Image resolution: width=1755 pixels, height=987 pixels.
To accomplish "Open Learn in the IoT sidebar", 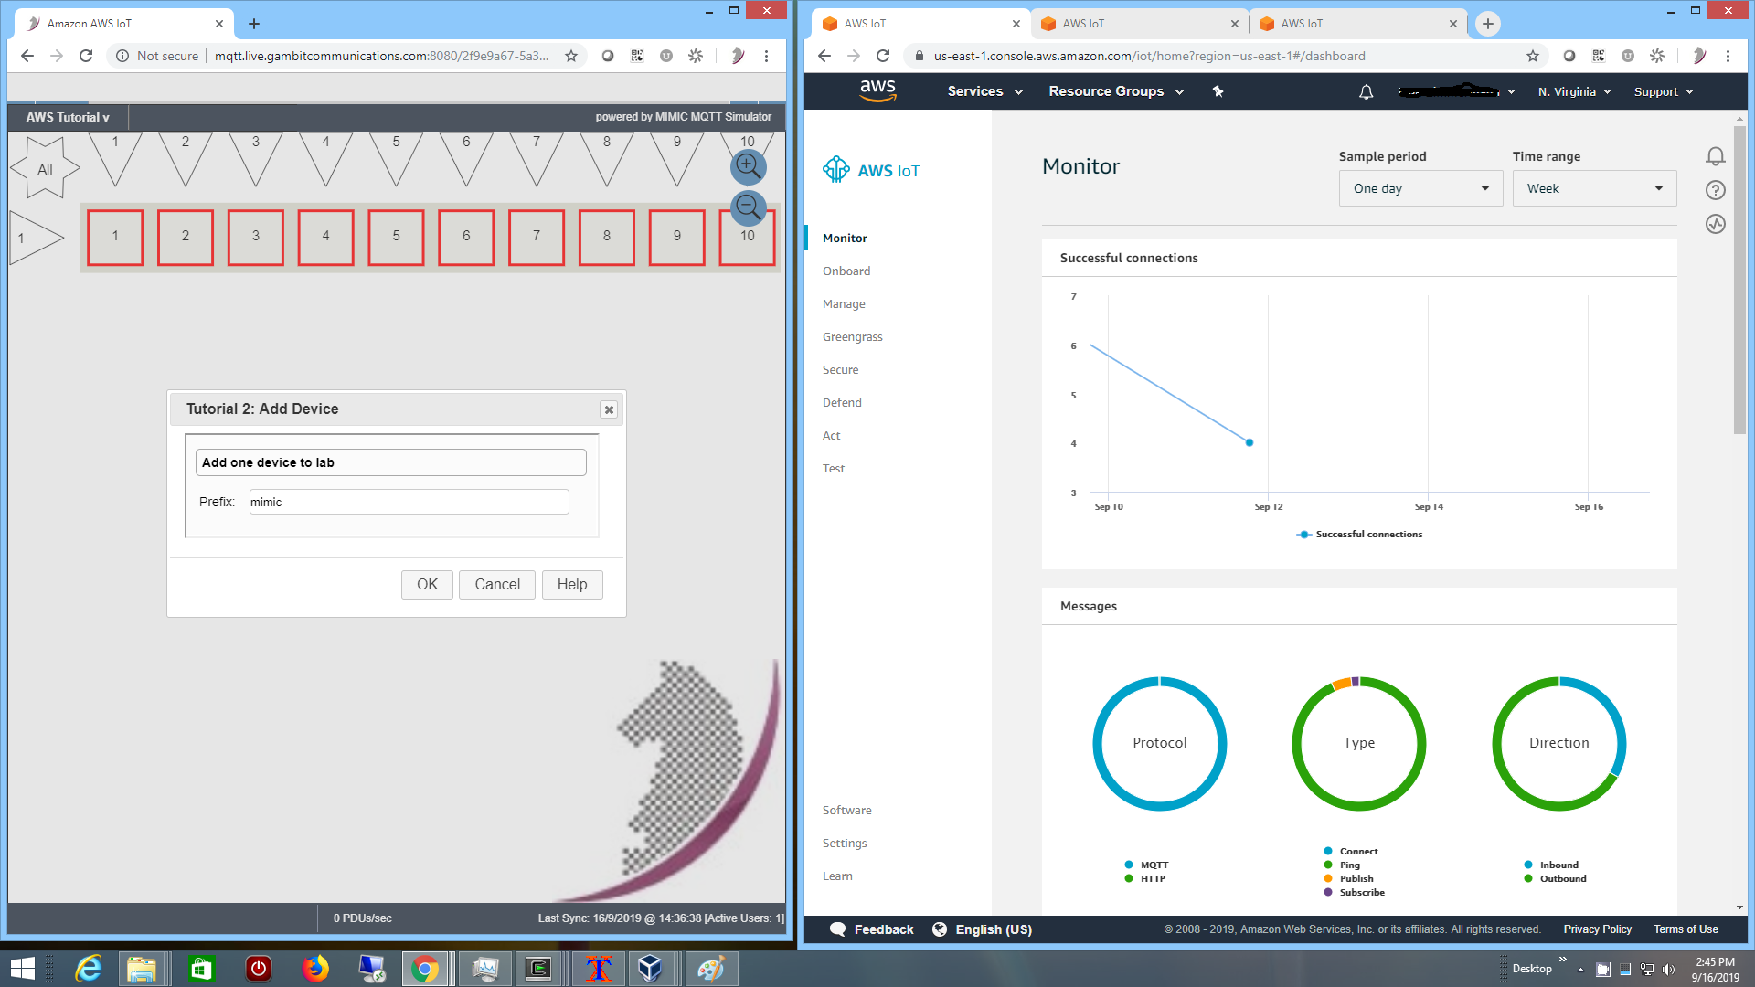I will (x=837, y=876).
